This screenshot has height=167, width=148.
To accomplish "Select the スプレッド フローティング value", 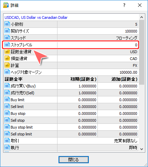I will (x=127, y=38).
